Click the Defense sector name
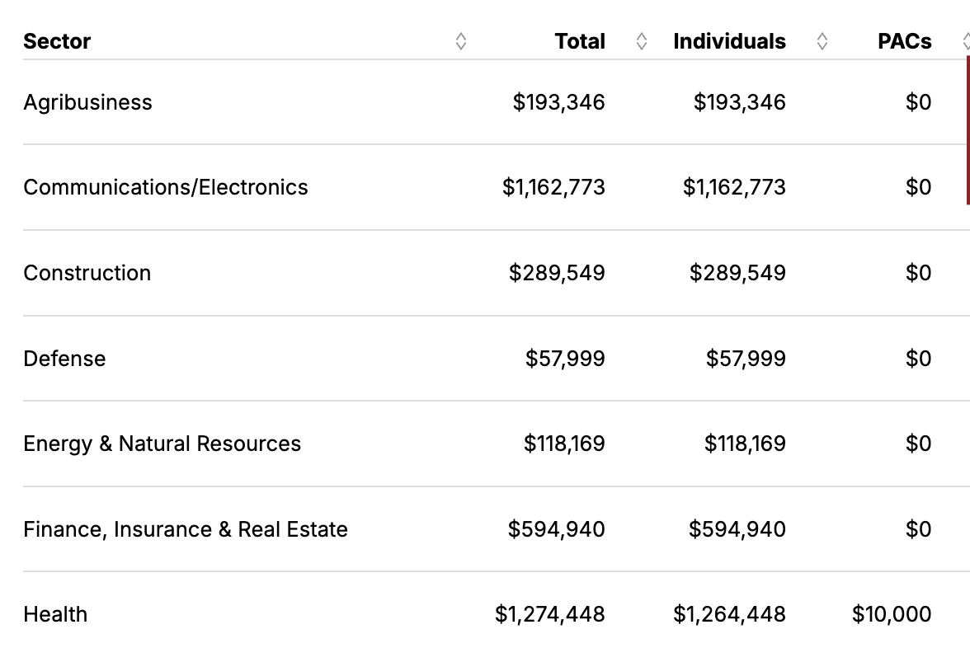This screenshot has height=648, width=970. [x=64, y=359]
